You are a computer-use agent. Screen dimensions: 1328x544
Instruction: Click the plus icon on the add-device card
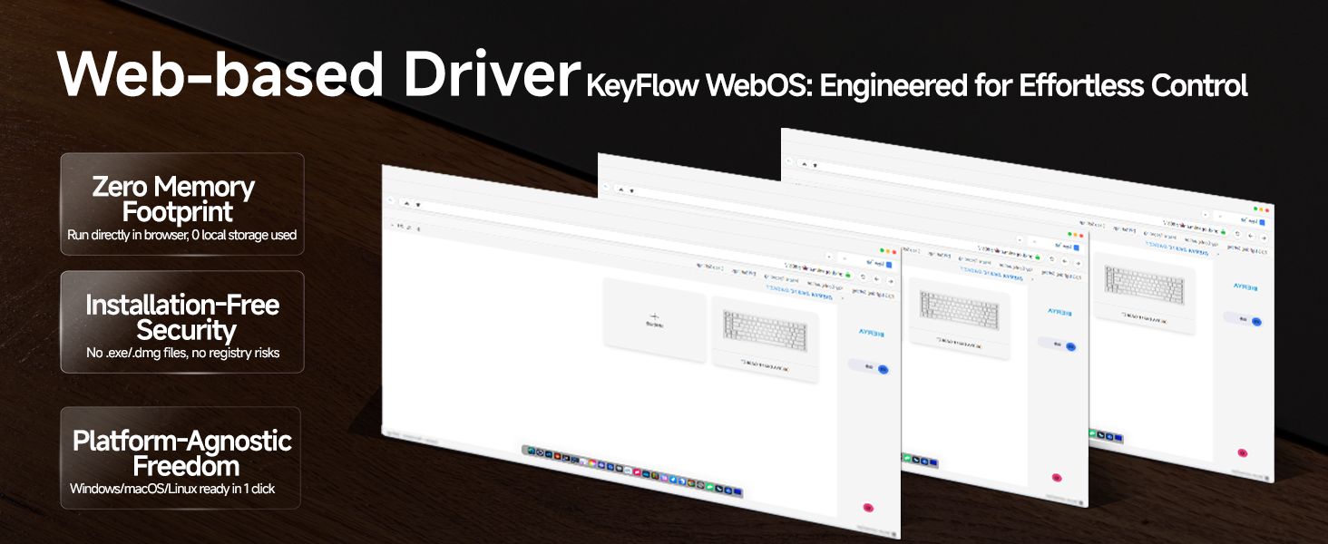pyautogui.click(x=653, y=316)
